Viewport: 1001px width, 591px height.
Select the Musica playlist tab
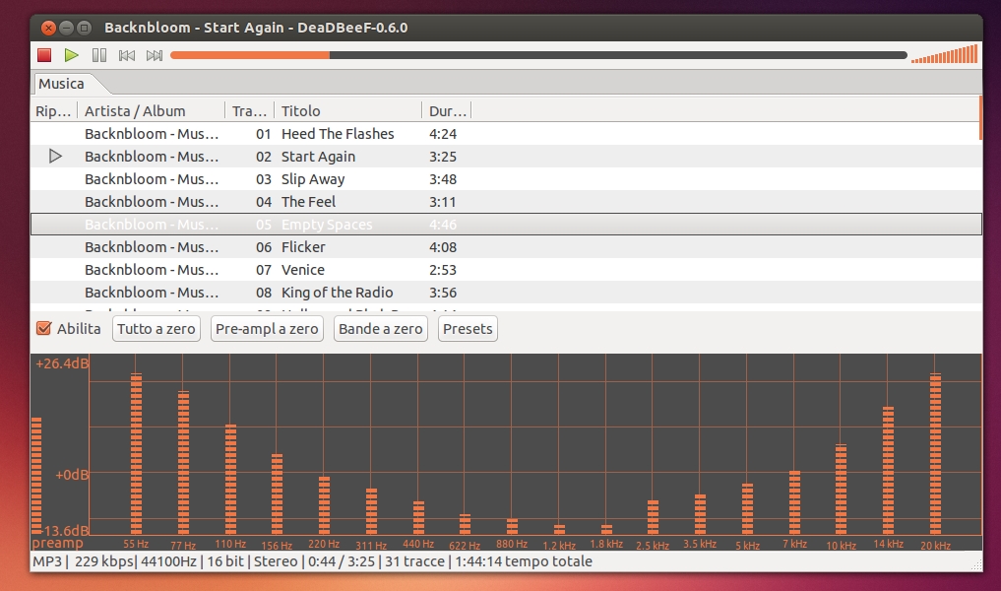(61, 84)
